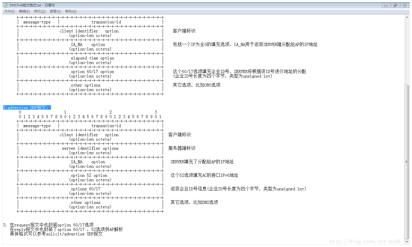Viewport: 412px width, 247px height.
Task: Open the 编辑(E) menu
Action: point(24,11)
